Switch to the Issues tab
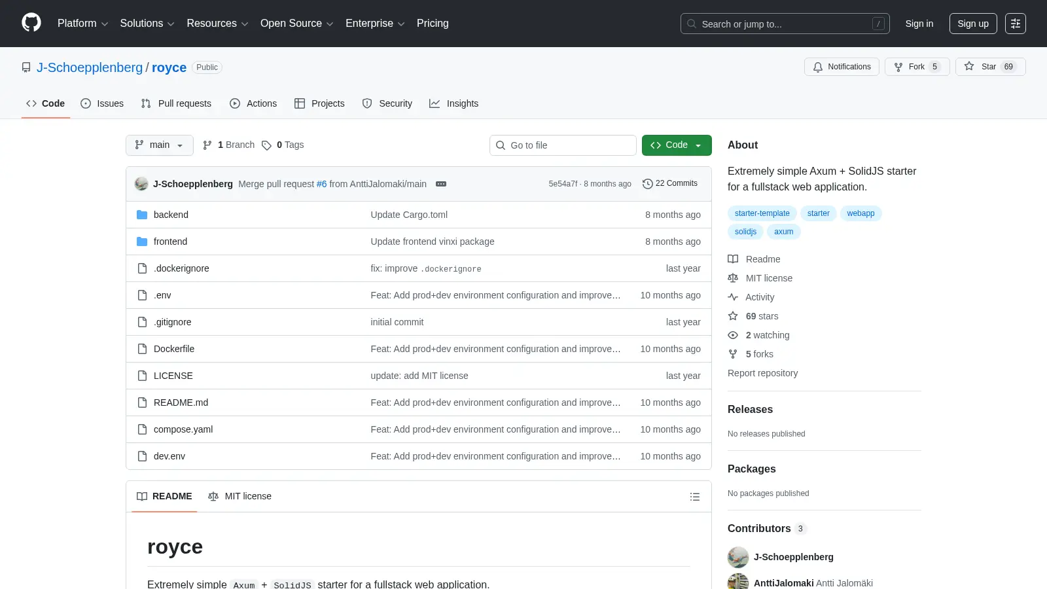 point(102,103)
